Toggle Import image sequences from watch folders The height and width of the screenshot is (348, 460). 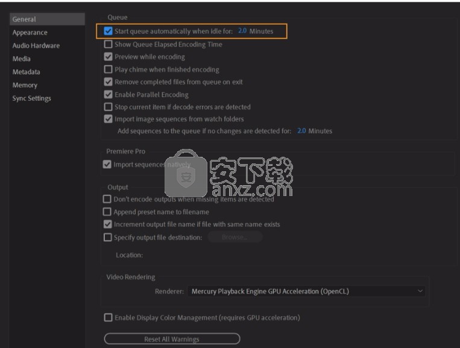pyautogui.click(x=108, y=119)
